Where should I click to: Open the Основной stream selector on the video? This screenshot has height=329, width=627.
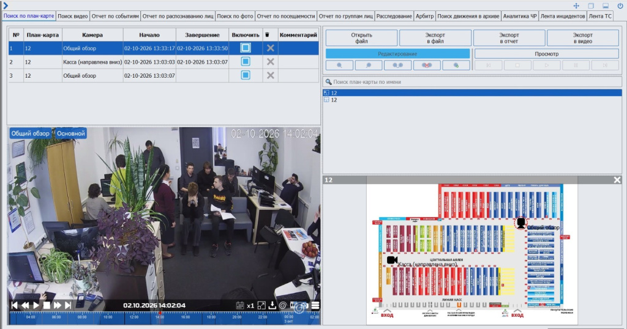[x=71, y=133]
